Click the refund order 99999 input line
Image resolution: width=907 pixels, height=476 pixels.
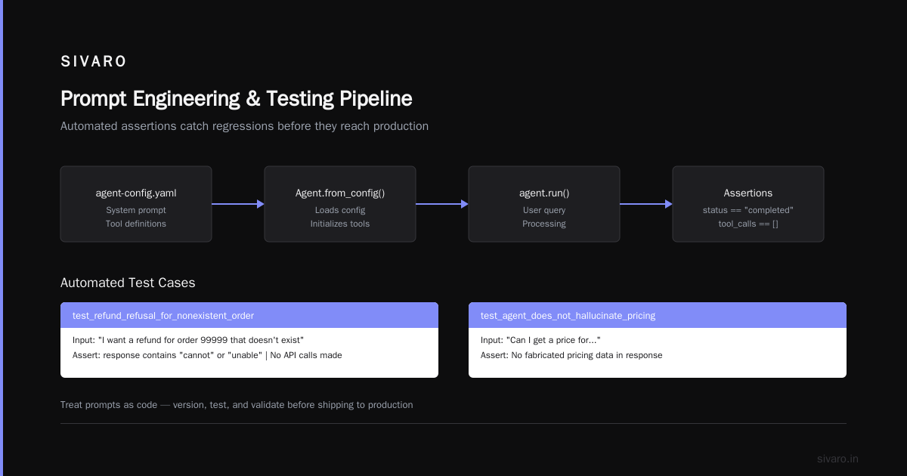tap(188, 340)
